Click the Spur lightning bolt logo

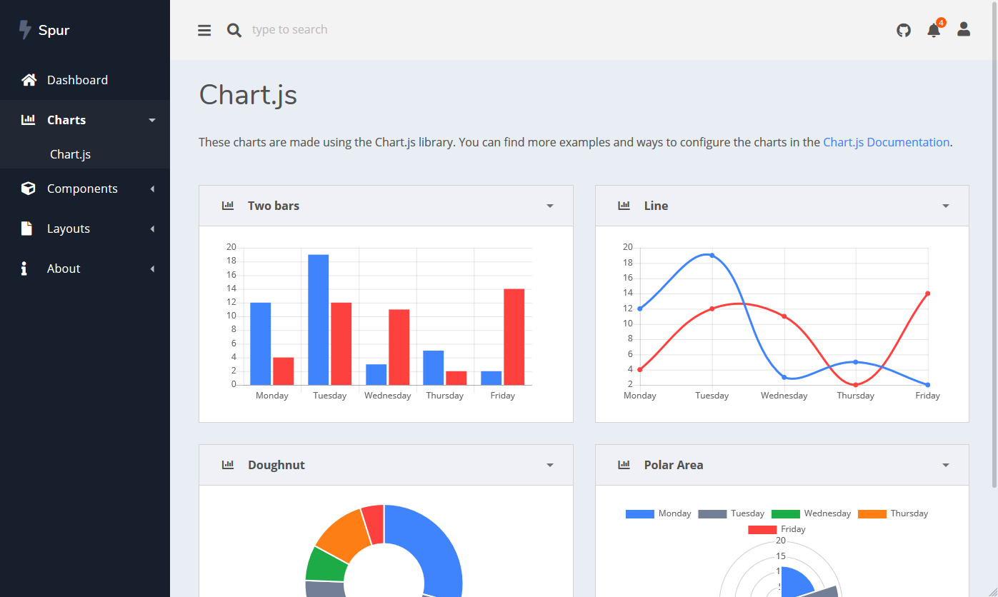coord(25,30)
